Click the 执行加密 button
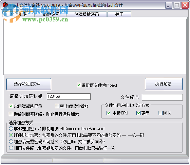The image size is (190, 165). click(164, 84)
